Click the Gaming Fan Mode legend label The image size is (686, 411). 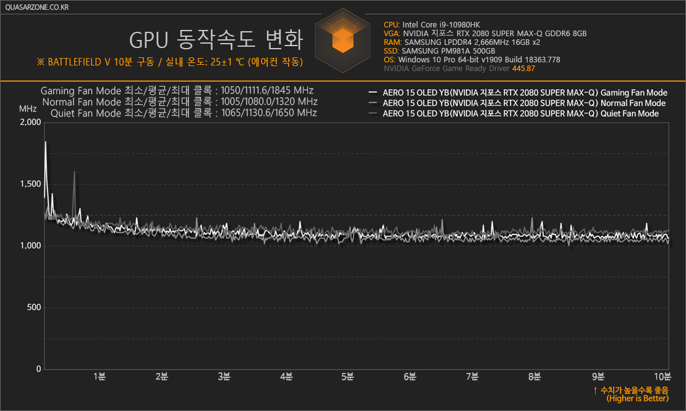coord(525,93)
